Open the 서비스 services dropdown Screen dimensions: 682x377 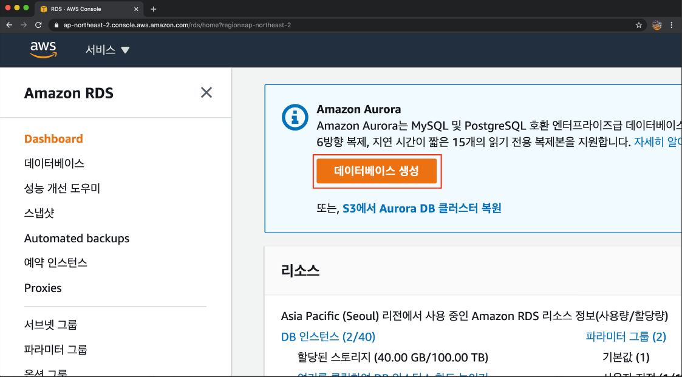tap(107, 50)
